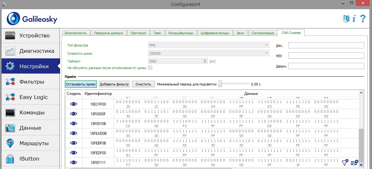Increase Таймаут value with stepper arrow
The width and height of the screenshot is (372, 169).
click(x=205, y=60)
